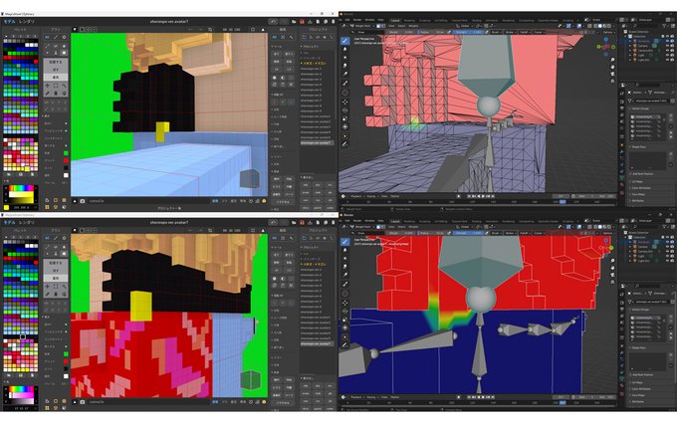Toggle X-ray button in top Blender header

588,26
